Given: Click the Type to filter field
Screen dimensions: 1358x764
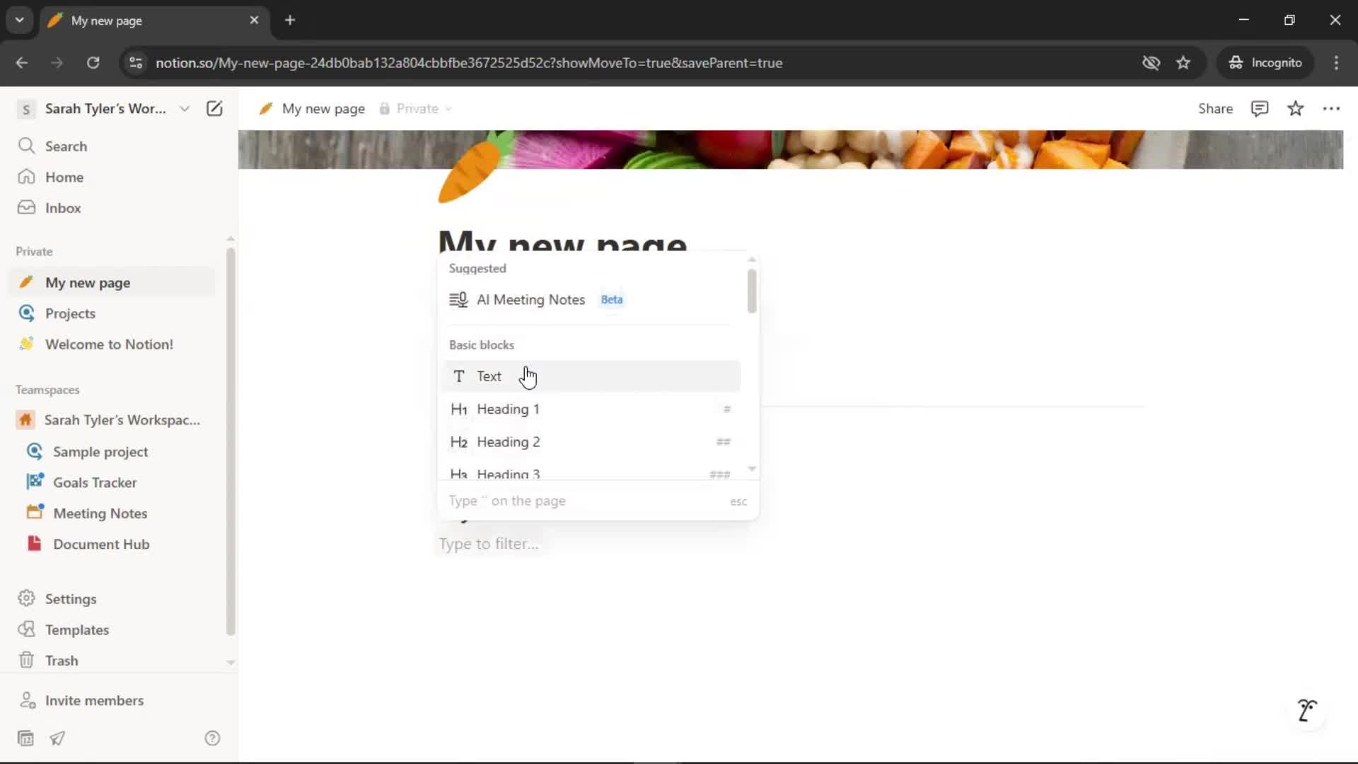Looking at the screenshot, I should (x=489, y=543).
